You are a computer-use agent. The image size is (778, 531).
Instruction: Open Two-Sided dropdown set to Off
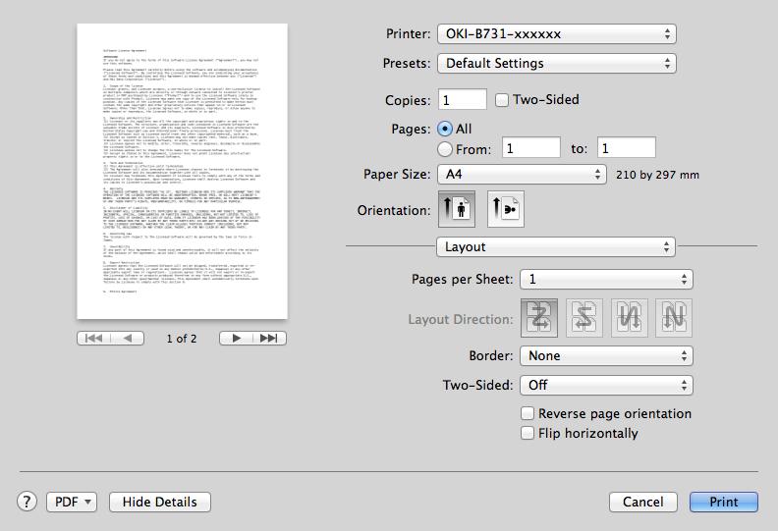tap(606, 385)
